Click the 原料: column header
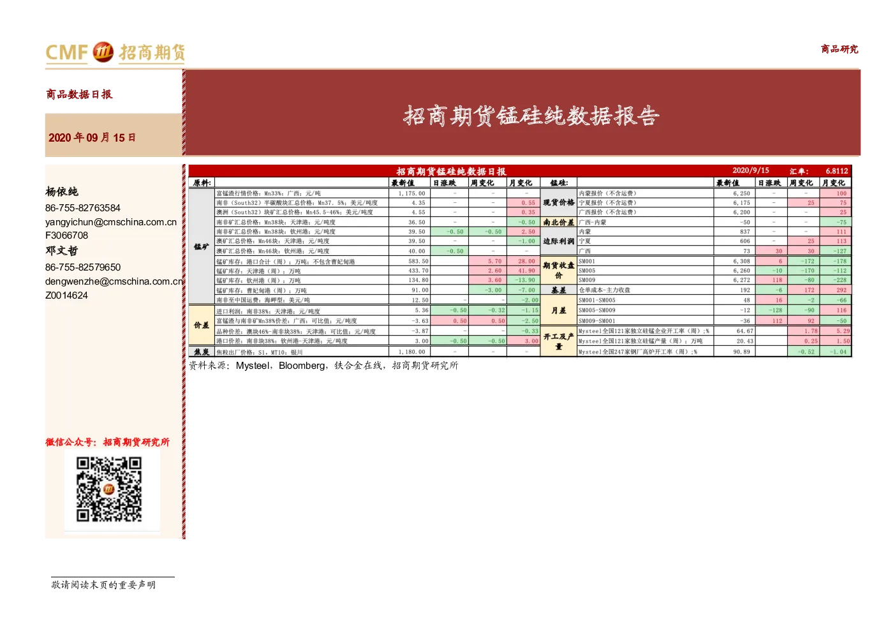 click(x=202, y=182)
